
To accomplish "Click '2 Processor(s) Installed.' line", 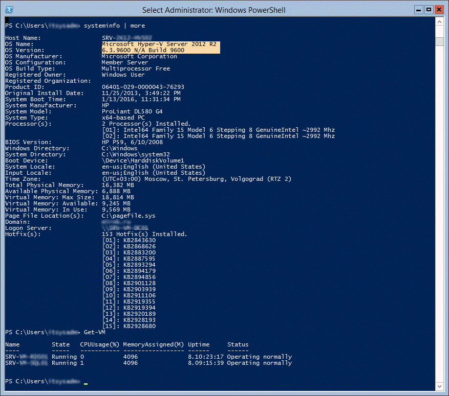I will pos(146,124).
